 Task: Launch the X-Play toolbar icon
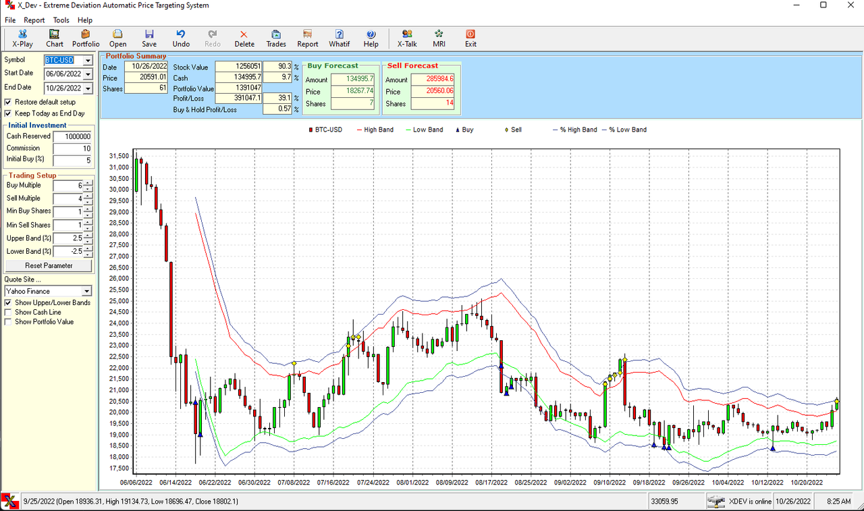click(22, 38)
